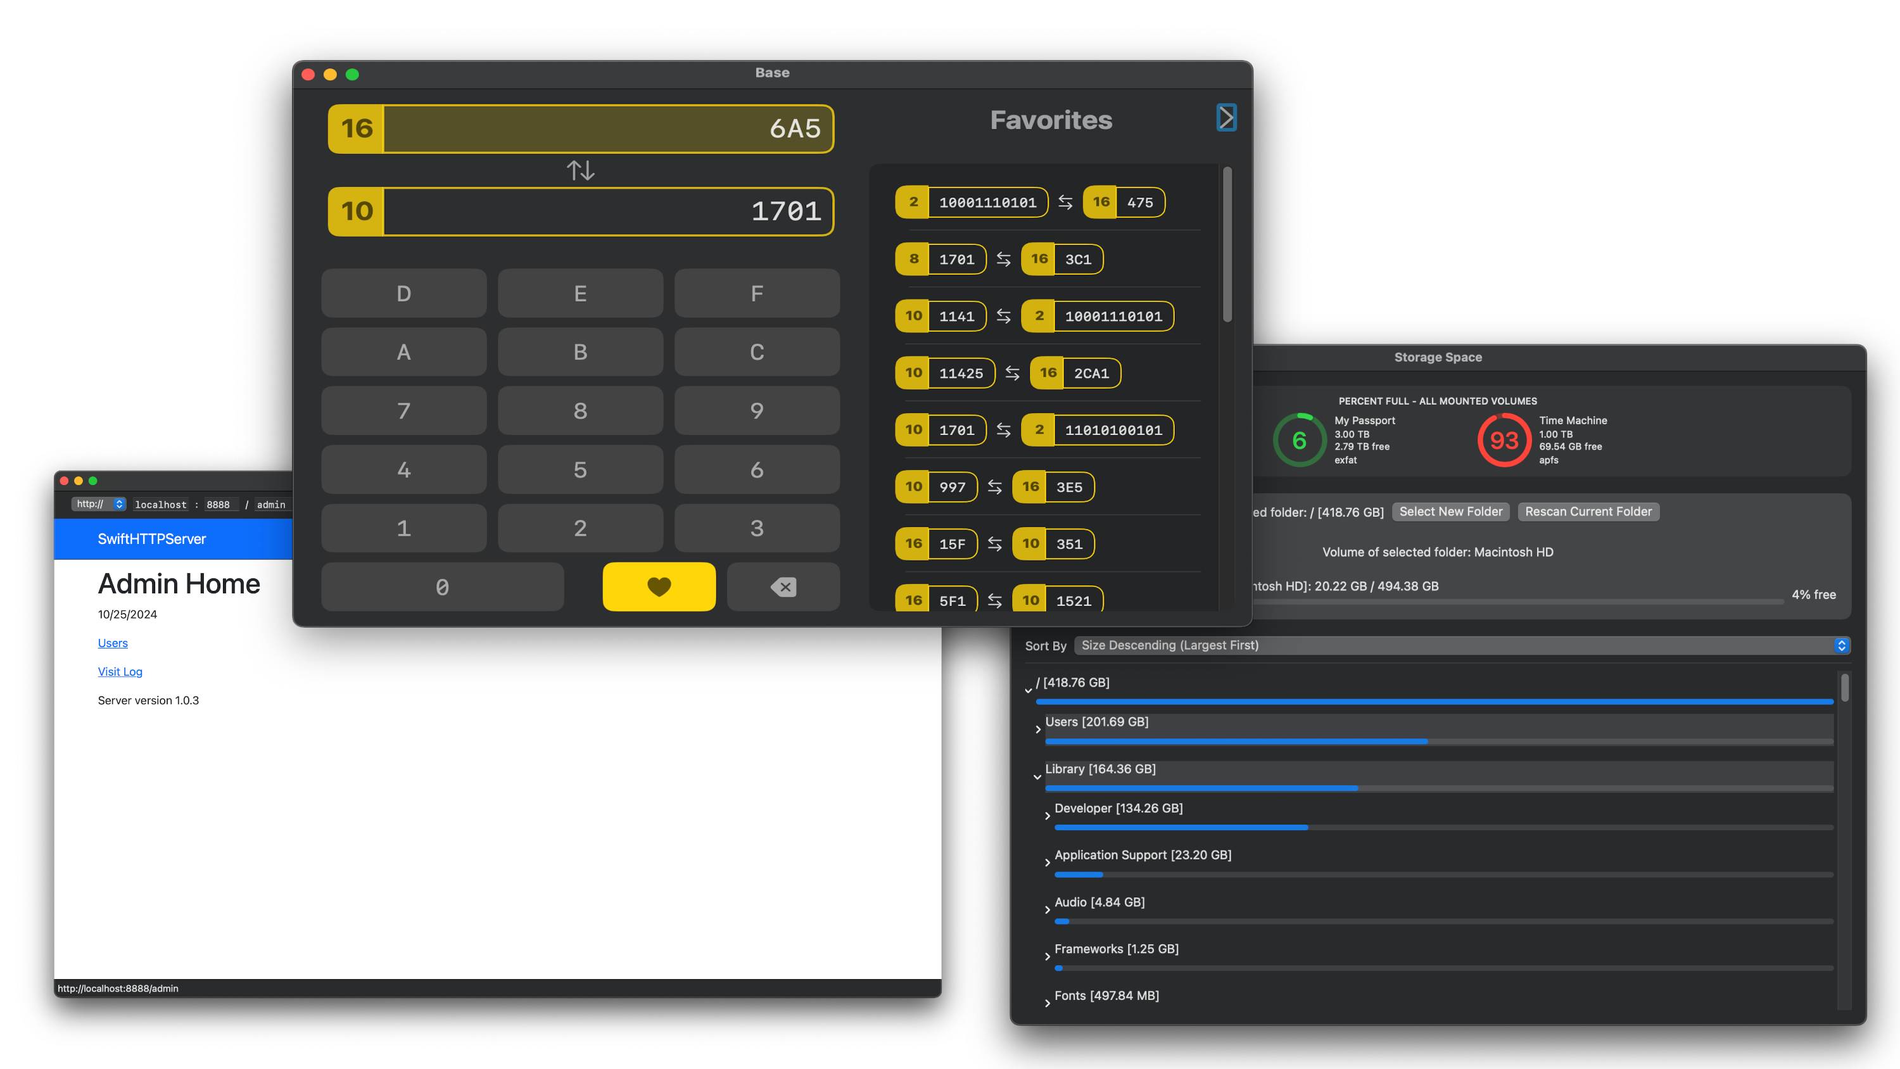The image size is (1900, 1069).
Task: Click Rescan Current Folder button
Action: [x=1588, y=511]
